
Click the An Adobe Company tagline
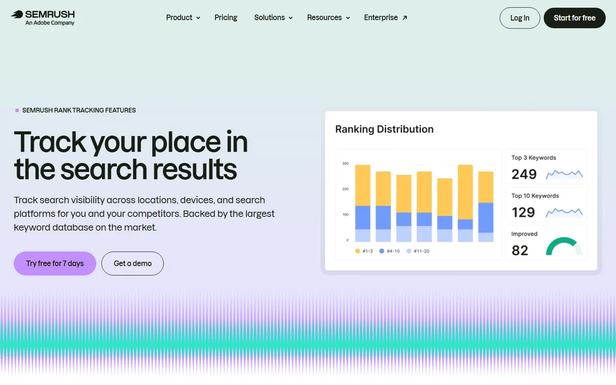coord(50,23)
